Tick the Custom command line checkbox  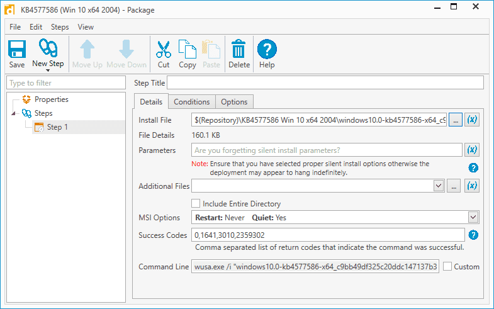point(447,266)
